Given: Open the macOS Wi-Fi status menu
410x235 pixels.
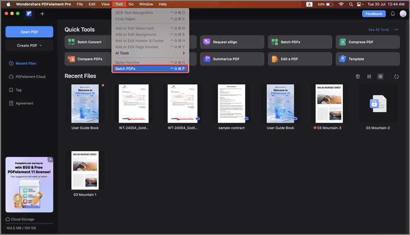Looking at the screenshot, I should 341,4.
